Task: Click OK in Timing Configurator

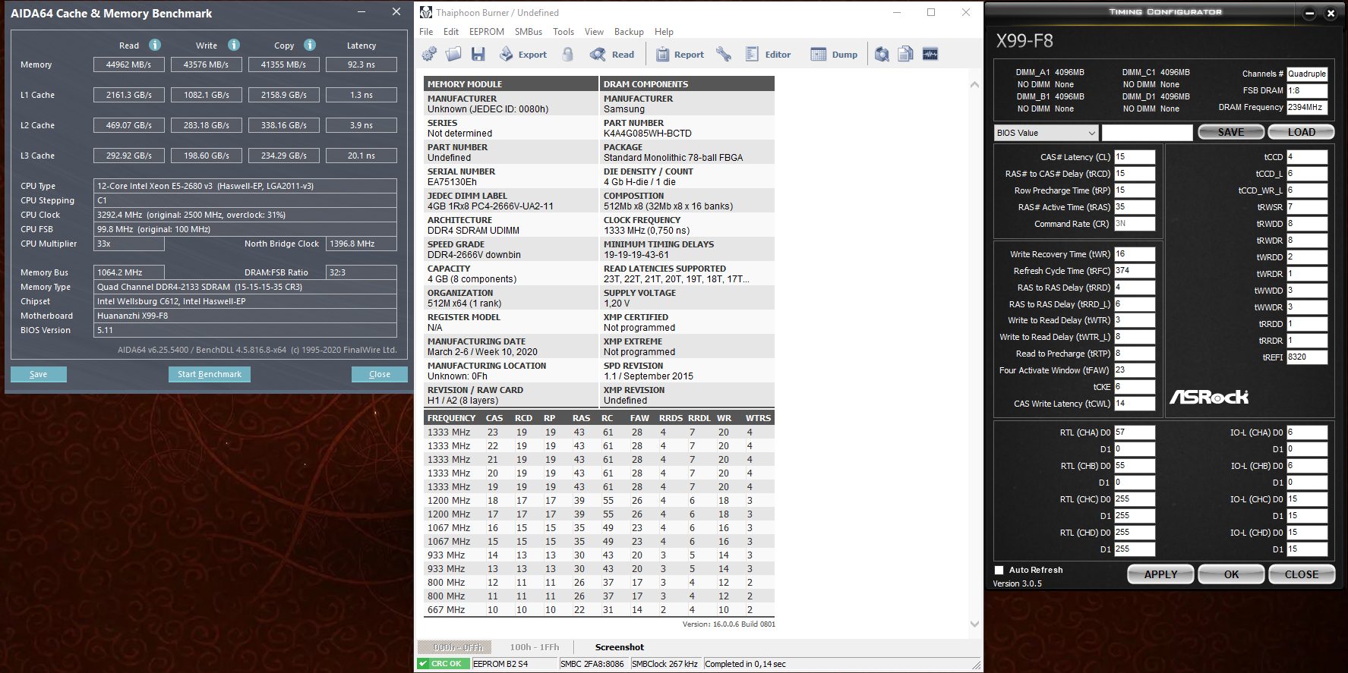Action: point(1231,574)
